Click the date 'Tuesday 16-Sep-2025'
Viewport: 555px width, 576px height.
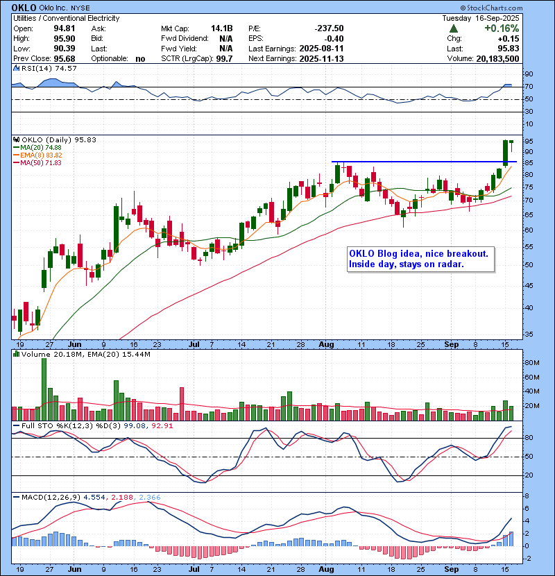[481, 18]
